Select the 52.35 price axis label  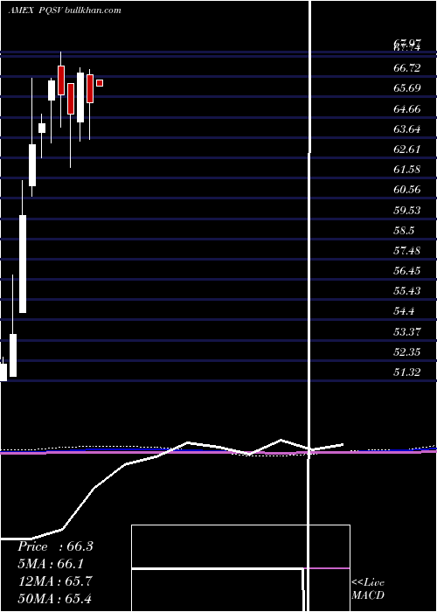click(407, 352)
